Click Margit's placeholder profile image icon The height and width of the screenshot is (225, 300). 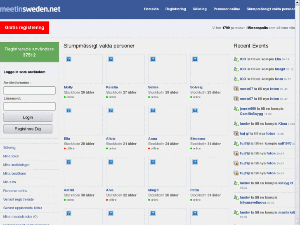click(153, 162)
